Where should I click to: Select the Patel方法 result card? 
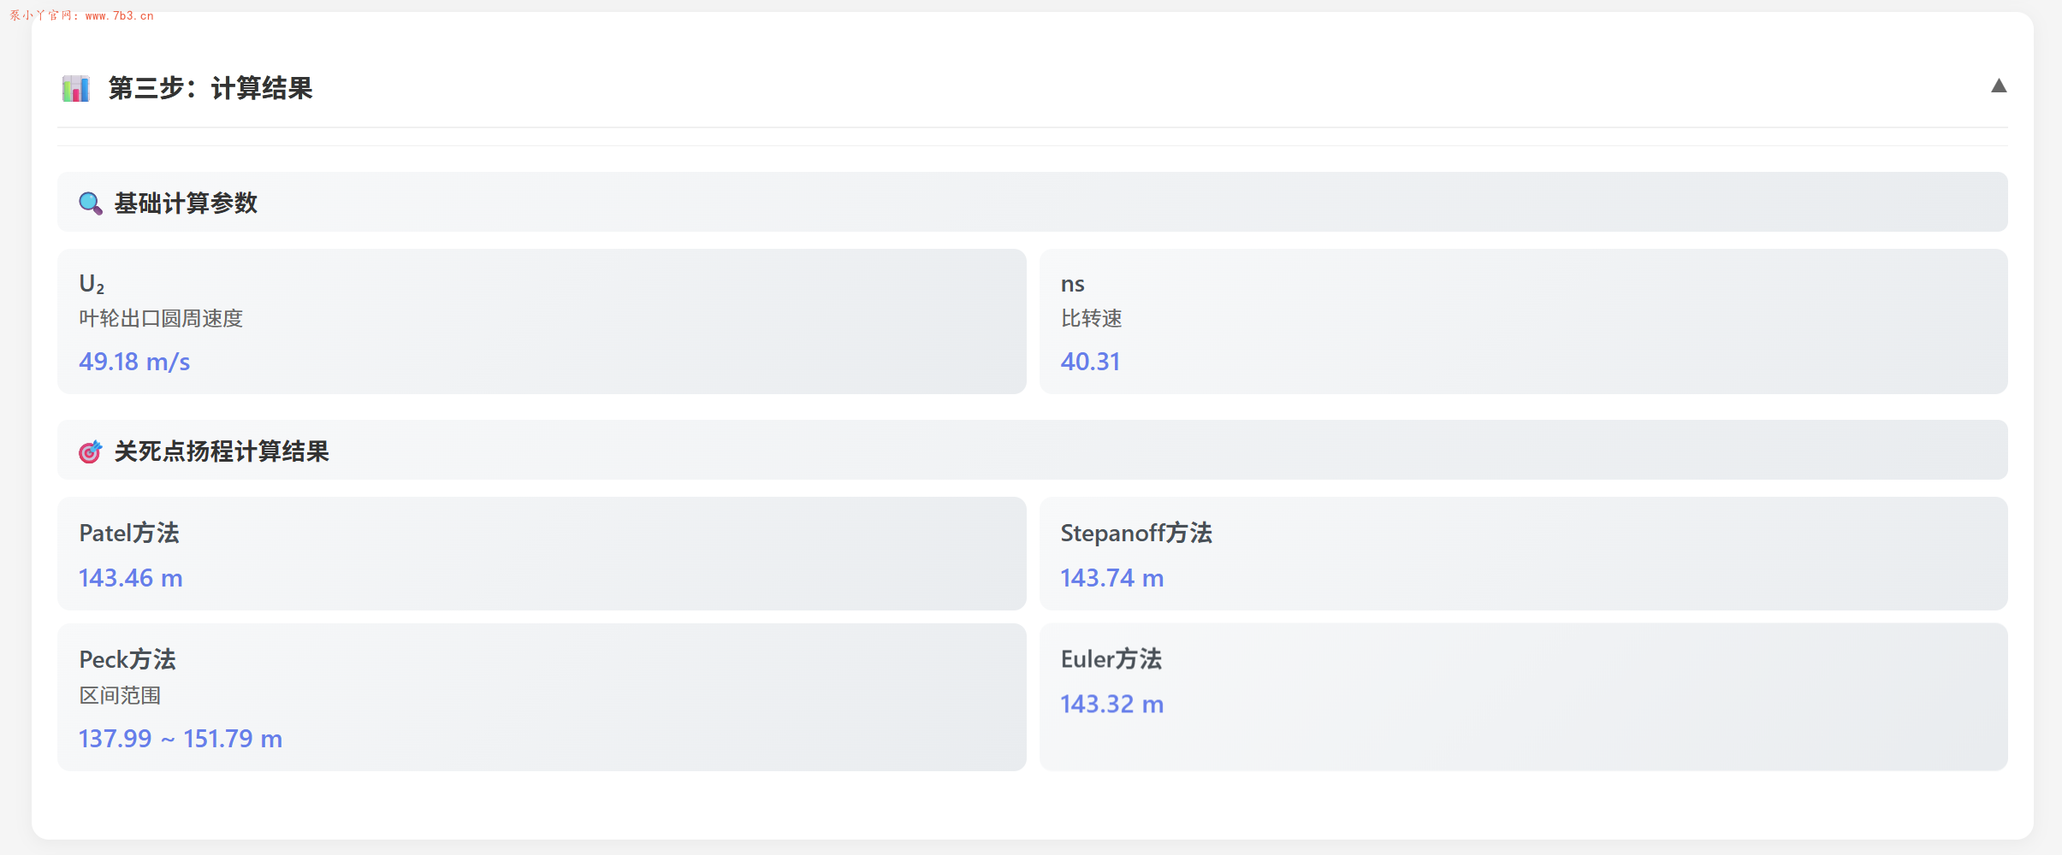click(x=541, y=553)
